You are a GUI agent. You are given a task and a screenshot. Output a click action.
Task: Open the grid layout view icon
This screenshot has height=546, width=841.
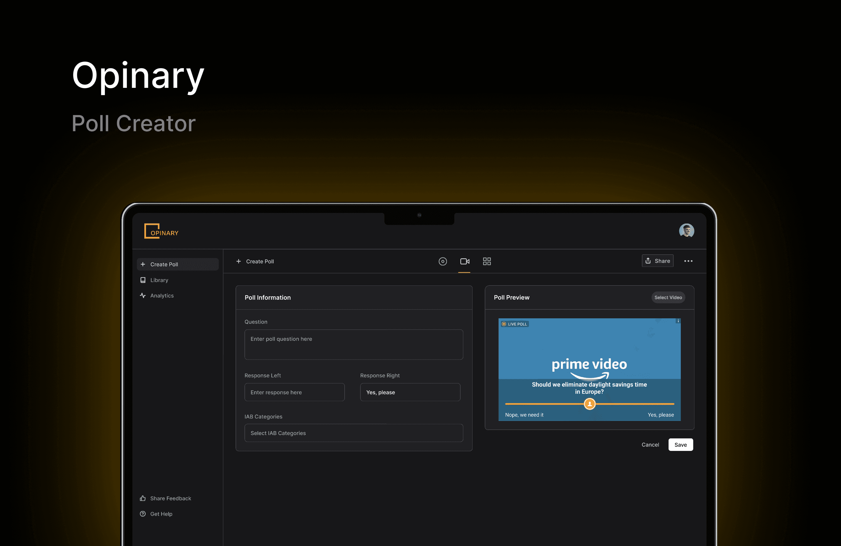pyautogui.click(x=487, y=261)
